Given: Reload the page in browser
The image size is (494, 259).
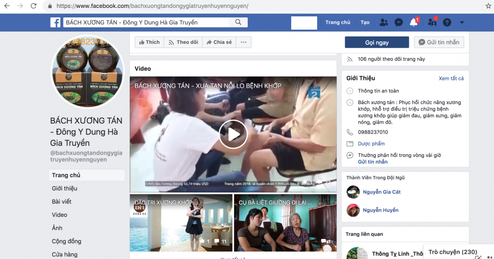Looking at the screenshot, I should [x=33, y=6].
